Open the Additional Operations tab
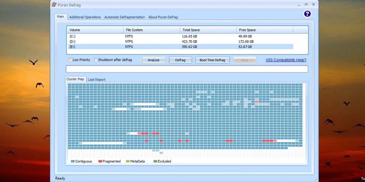The width and height of the screenshot is (365, 182). [x=85, y=17]
